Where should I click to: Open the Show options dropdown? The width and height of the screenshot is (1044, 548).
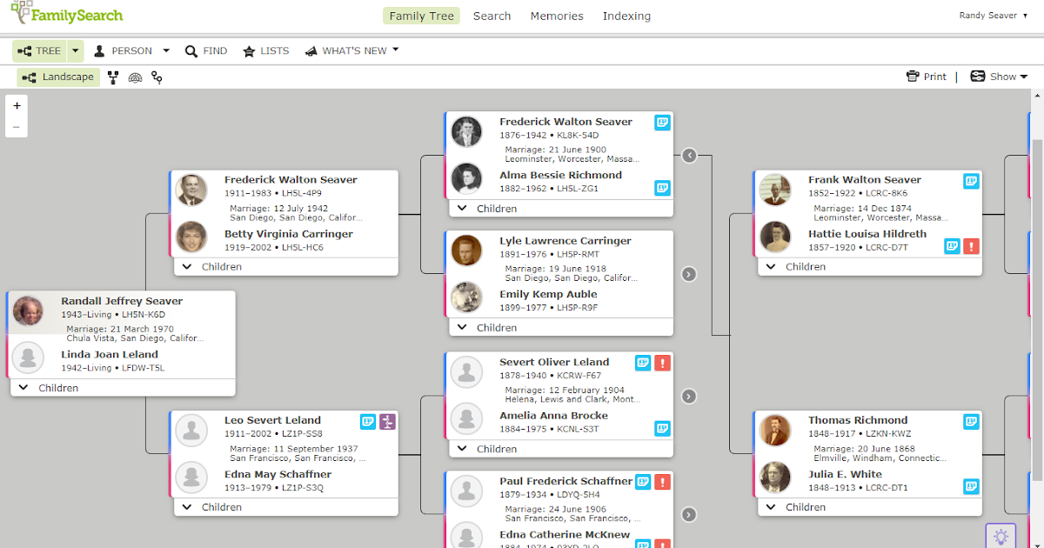[999, 76]
